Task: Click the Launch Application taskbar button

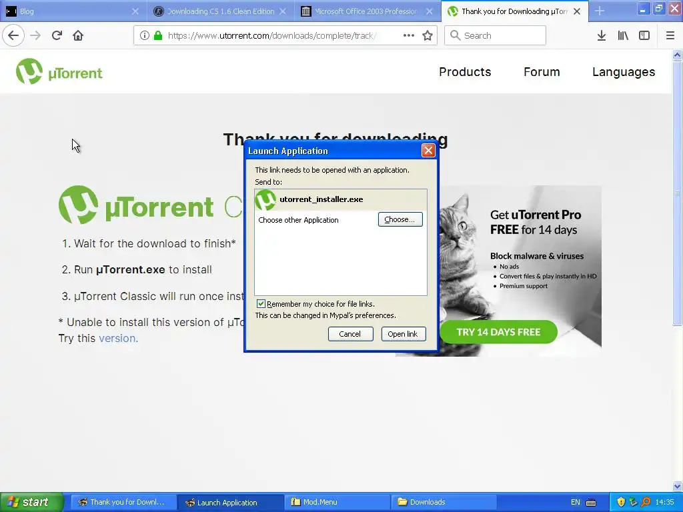Action: pyautogui.click(x=230, y=503)
